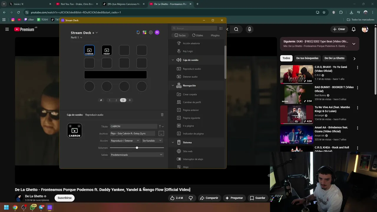Click the Suscribirse button
Image resolution: width=377 pixels, height=212 pixels.
(x=65, y=198)
